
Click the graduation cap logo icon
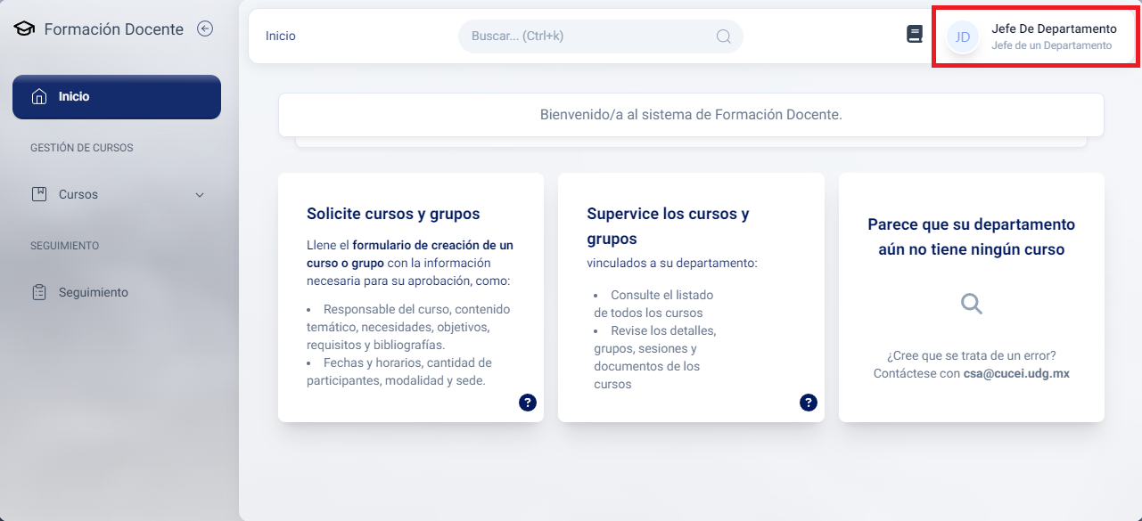pyautogui.click(x=24, y=29)
